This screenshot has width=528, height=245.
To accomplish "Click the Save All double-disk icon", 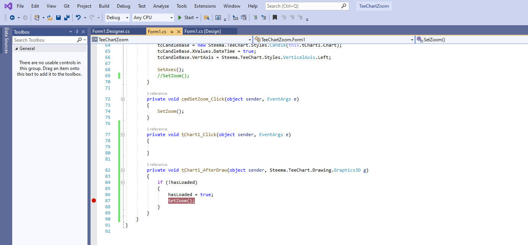I will click(66, 18).
